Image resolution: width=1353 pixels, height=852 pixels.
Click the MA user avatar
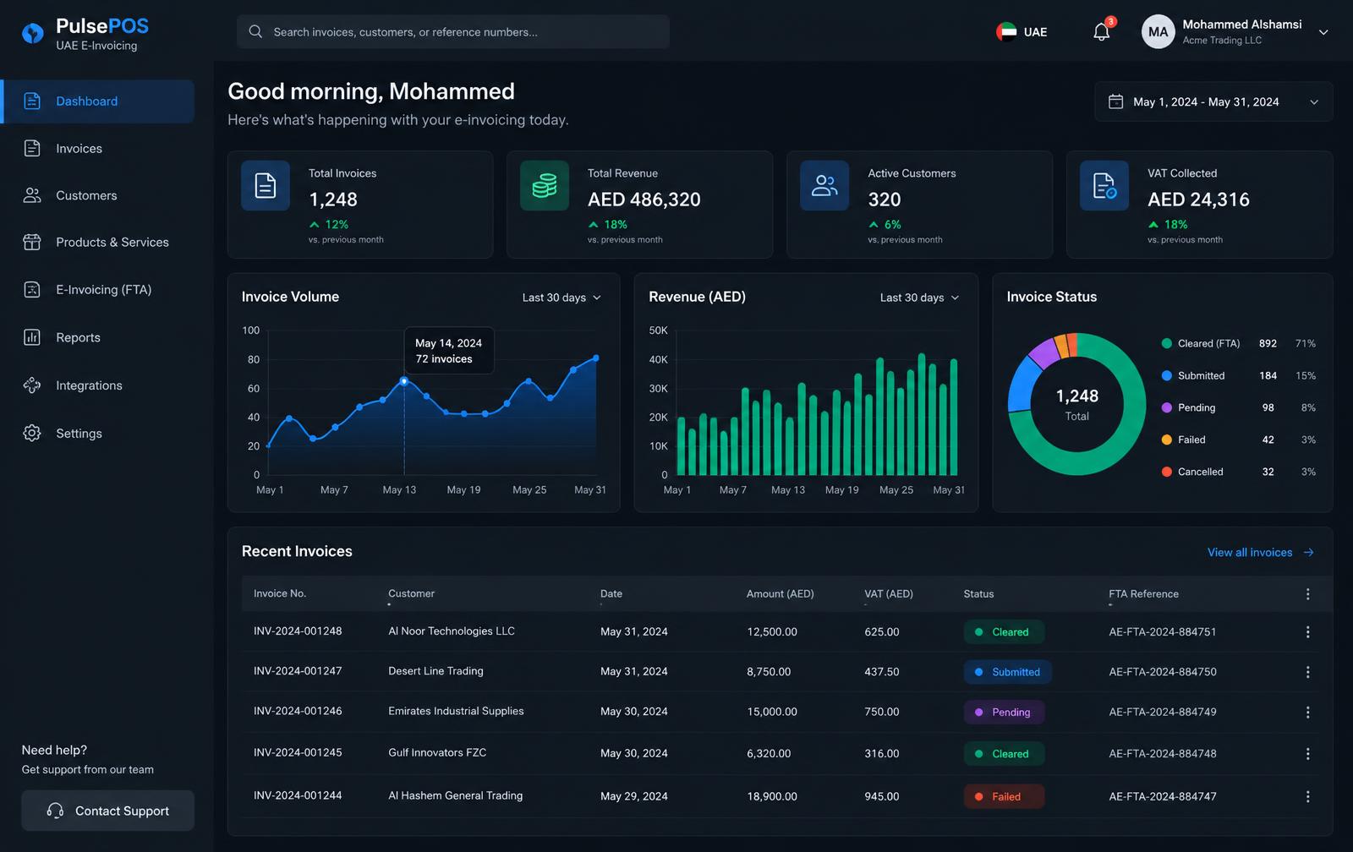tap(1158, 32)
